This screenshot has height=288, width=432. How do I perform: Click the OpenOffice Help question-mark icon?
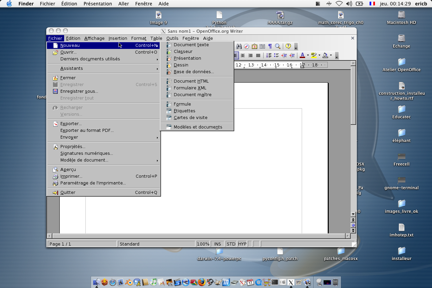point(288,46)
